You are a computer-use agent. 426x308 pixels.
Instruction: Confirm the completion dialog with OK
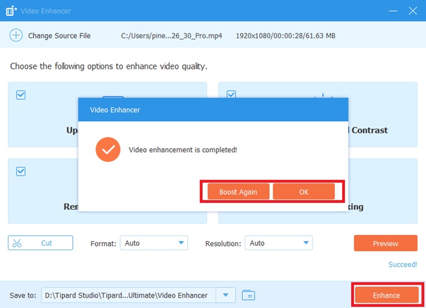pos(304,192)
